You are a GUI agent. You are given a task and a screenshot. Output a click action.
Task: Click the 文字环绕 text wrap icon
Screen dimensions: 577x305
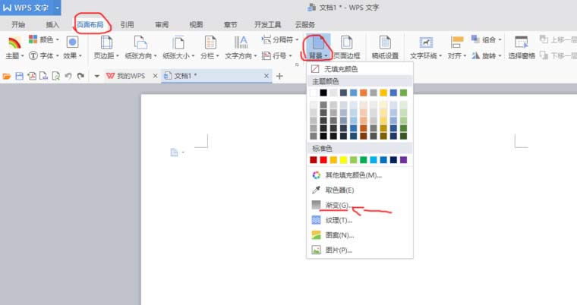(x=426, y=42)
